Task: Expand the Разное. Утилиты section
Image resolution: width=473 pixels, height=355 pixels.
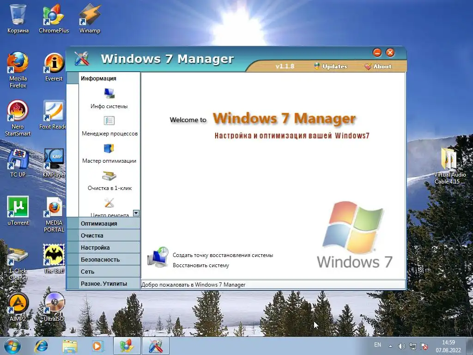Action: [103, 283]
